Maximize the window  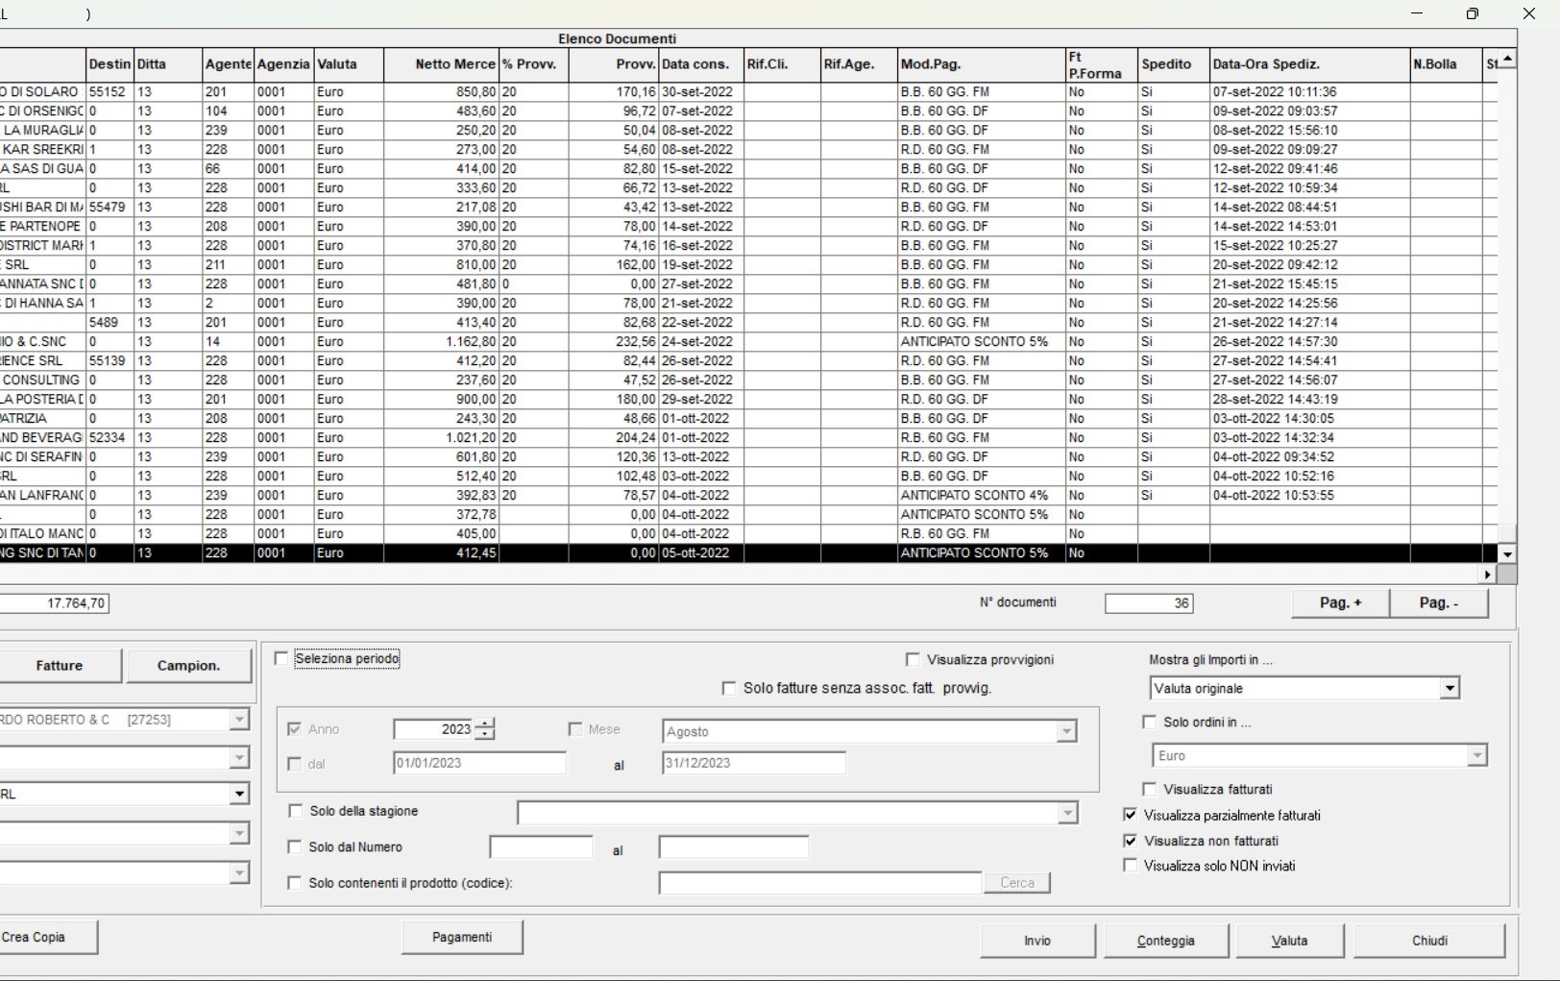pyautogui.click(x=1472, y=13)
